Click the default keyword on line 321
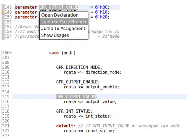Image resolution: width=191 pixels, height=138 pixels. point(65,126)
